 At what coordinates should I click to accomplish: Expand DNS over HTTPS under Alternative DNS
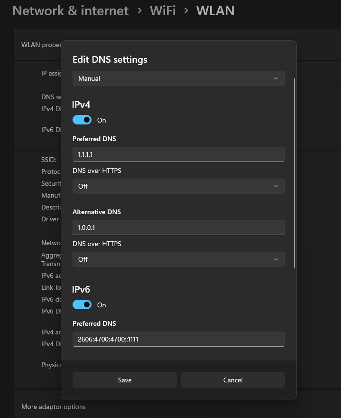click(178, 259)
